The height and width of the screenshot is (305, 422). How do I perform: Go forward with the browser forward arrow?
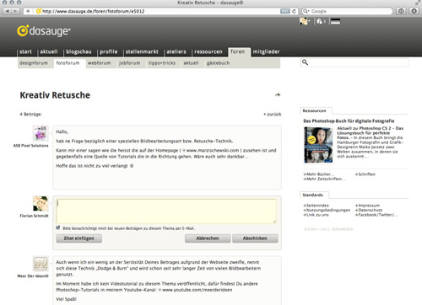(x=15, y=11)
